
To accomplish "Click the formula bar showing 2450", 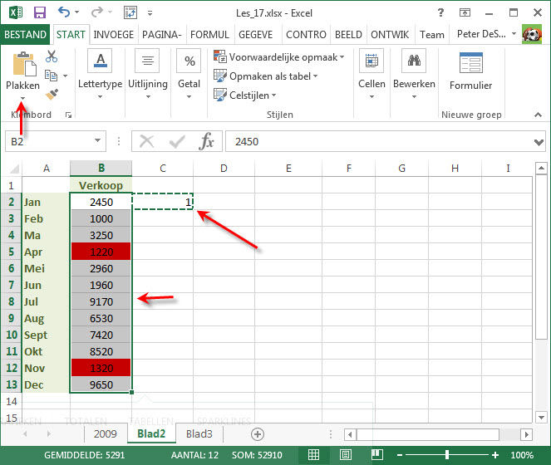I will coord(379,141).
